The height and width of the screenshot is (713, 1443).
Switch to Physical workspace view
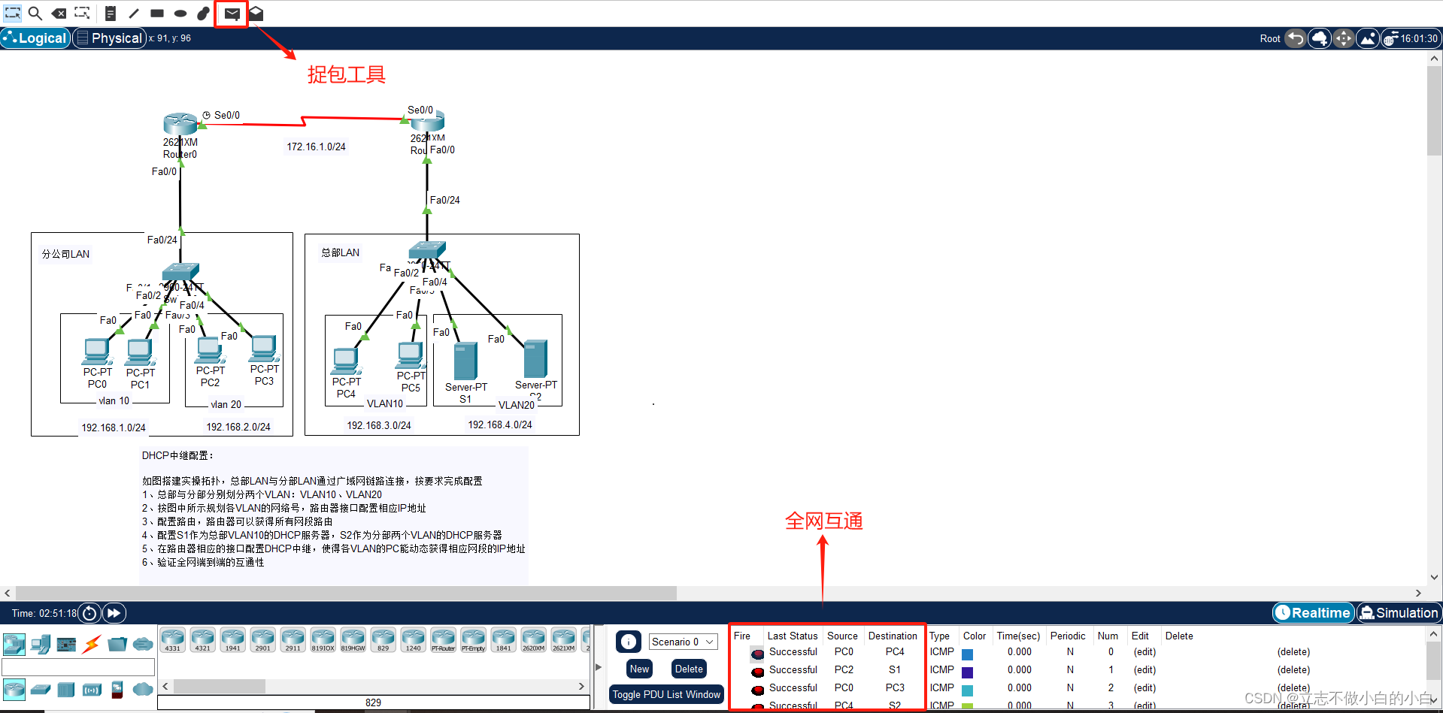109,38
